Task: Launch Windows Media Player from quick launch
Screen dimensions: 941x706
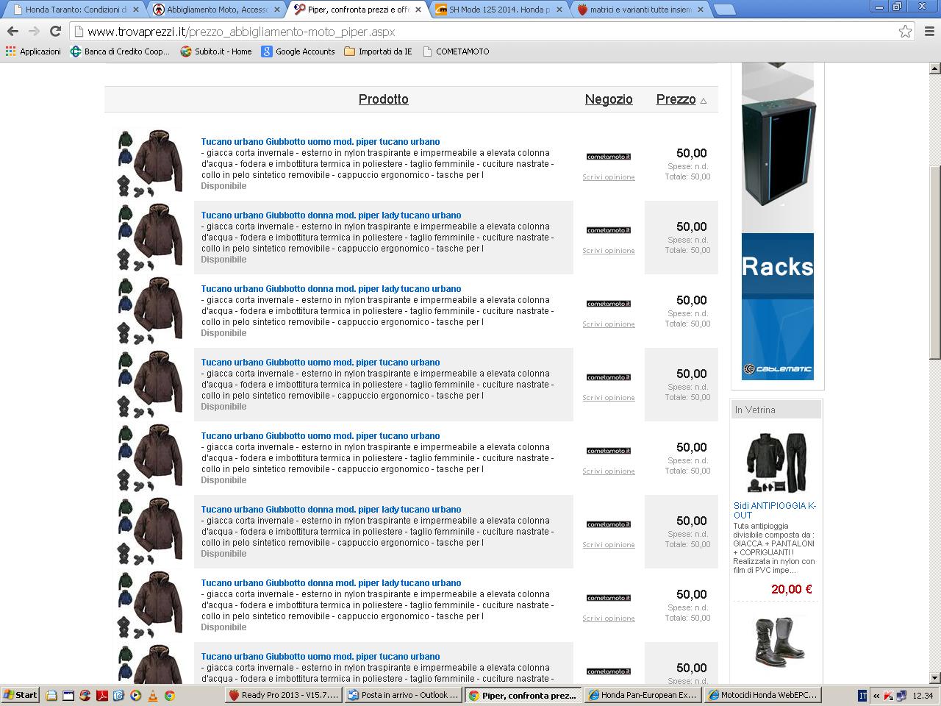Action: tap(135, 695)
